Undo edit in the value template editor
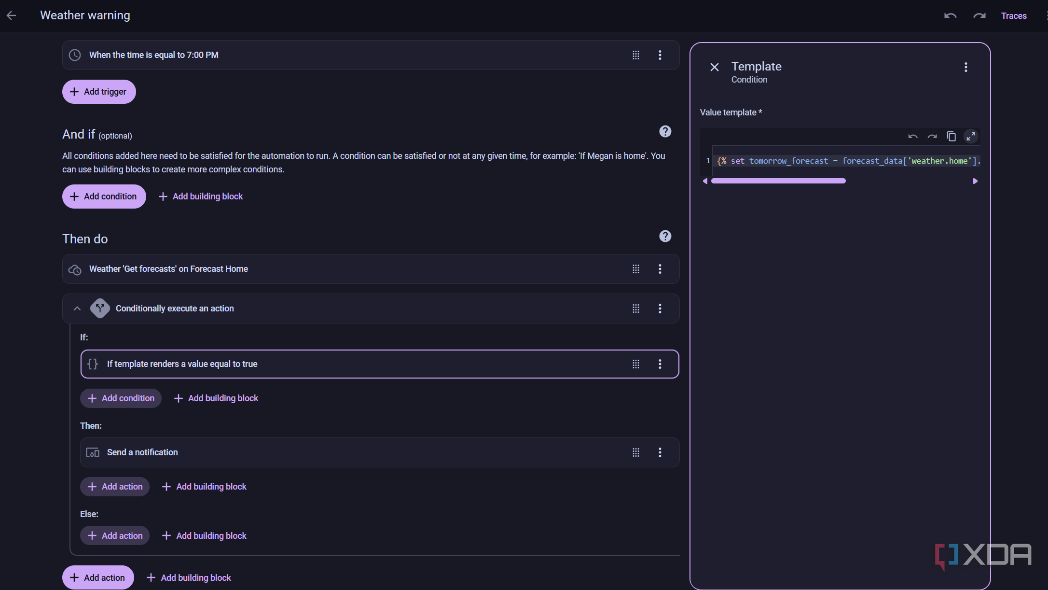 pos(913,137)
